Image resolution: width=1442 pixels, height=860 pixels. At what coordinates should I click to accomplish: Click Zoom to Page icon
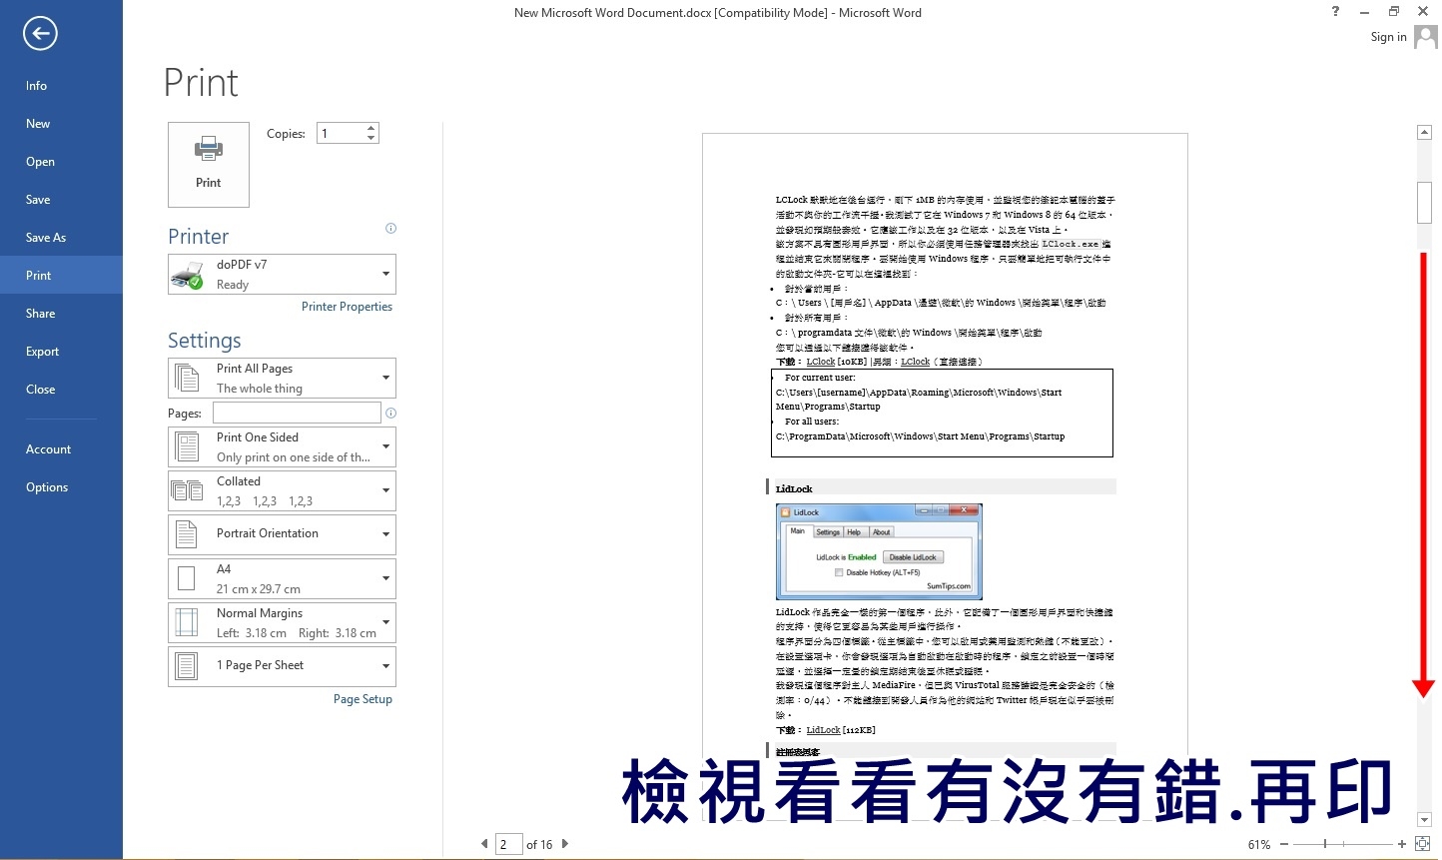click(x=1423, y=844)
